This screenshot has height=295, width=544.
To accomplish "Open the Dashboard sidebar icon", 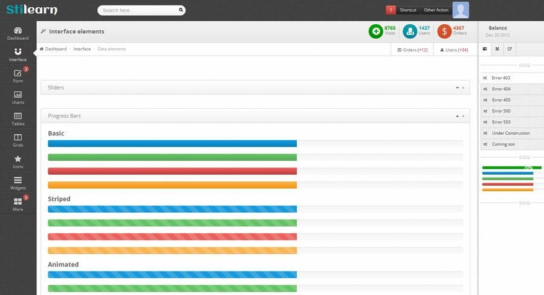I will click(18, 31).
